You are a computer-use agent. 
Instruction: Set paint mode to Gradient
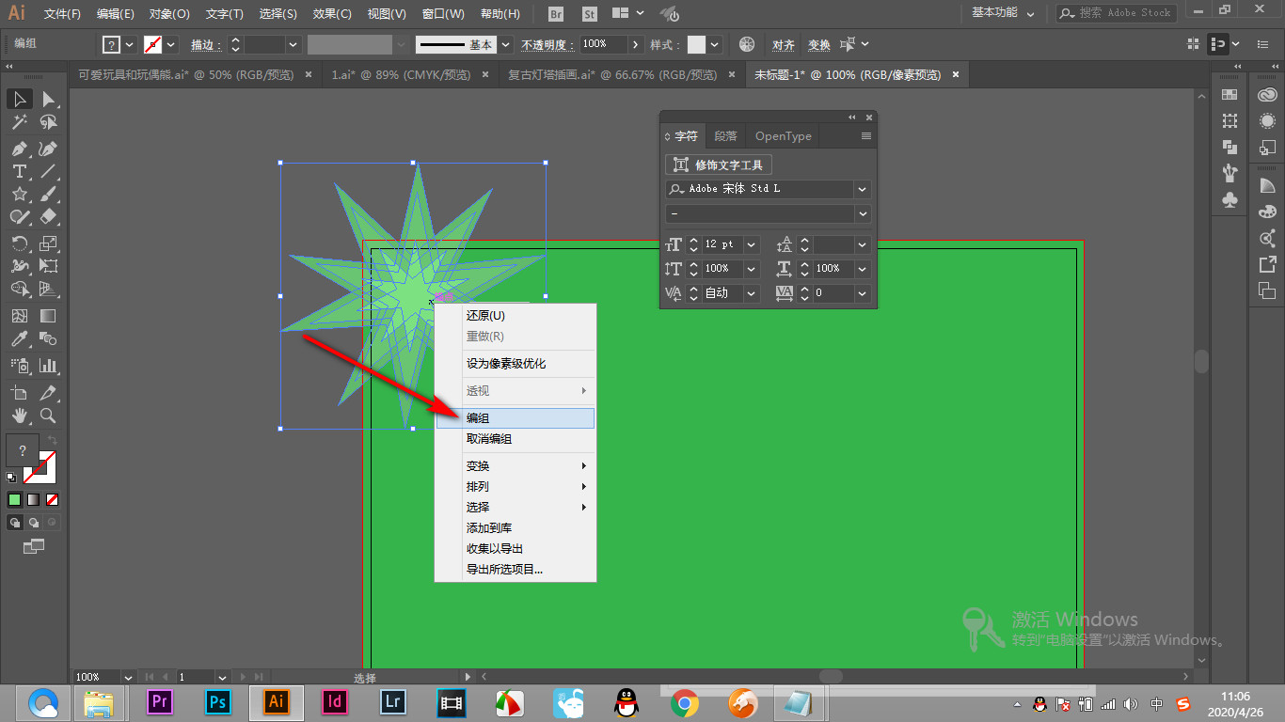coord(34,499)
